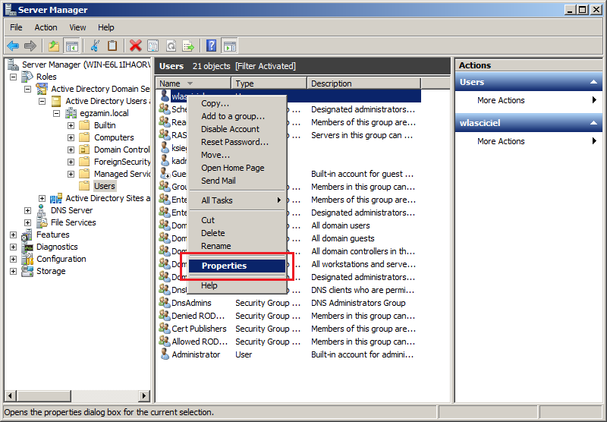
Task: Click the Storage node icon
Action: [x=27, y=271]
